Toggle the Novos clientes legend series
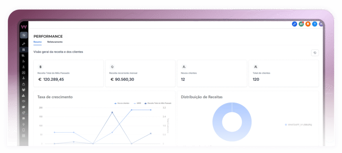The width and height of the screenshot is (342, 153). [x=122, y=103]
